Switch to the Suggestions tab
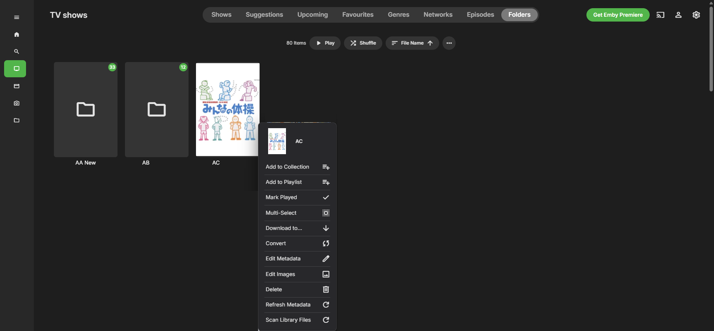 264,15
